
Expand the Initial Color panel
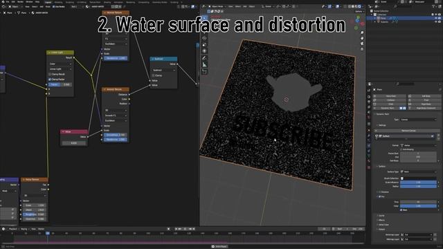tap(383, 225)
